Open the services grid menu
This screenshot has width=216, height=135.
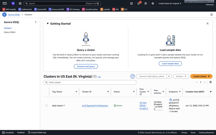click(20, 3)
